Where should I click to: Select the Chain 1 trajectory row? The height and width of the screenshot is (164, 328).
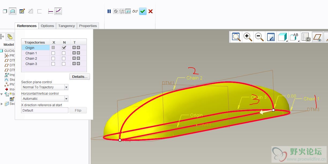[x=54, y=53]
